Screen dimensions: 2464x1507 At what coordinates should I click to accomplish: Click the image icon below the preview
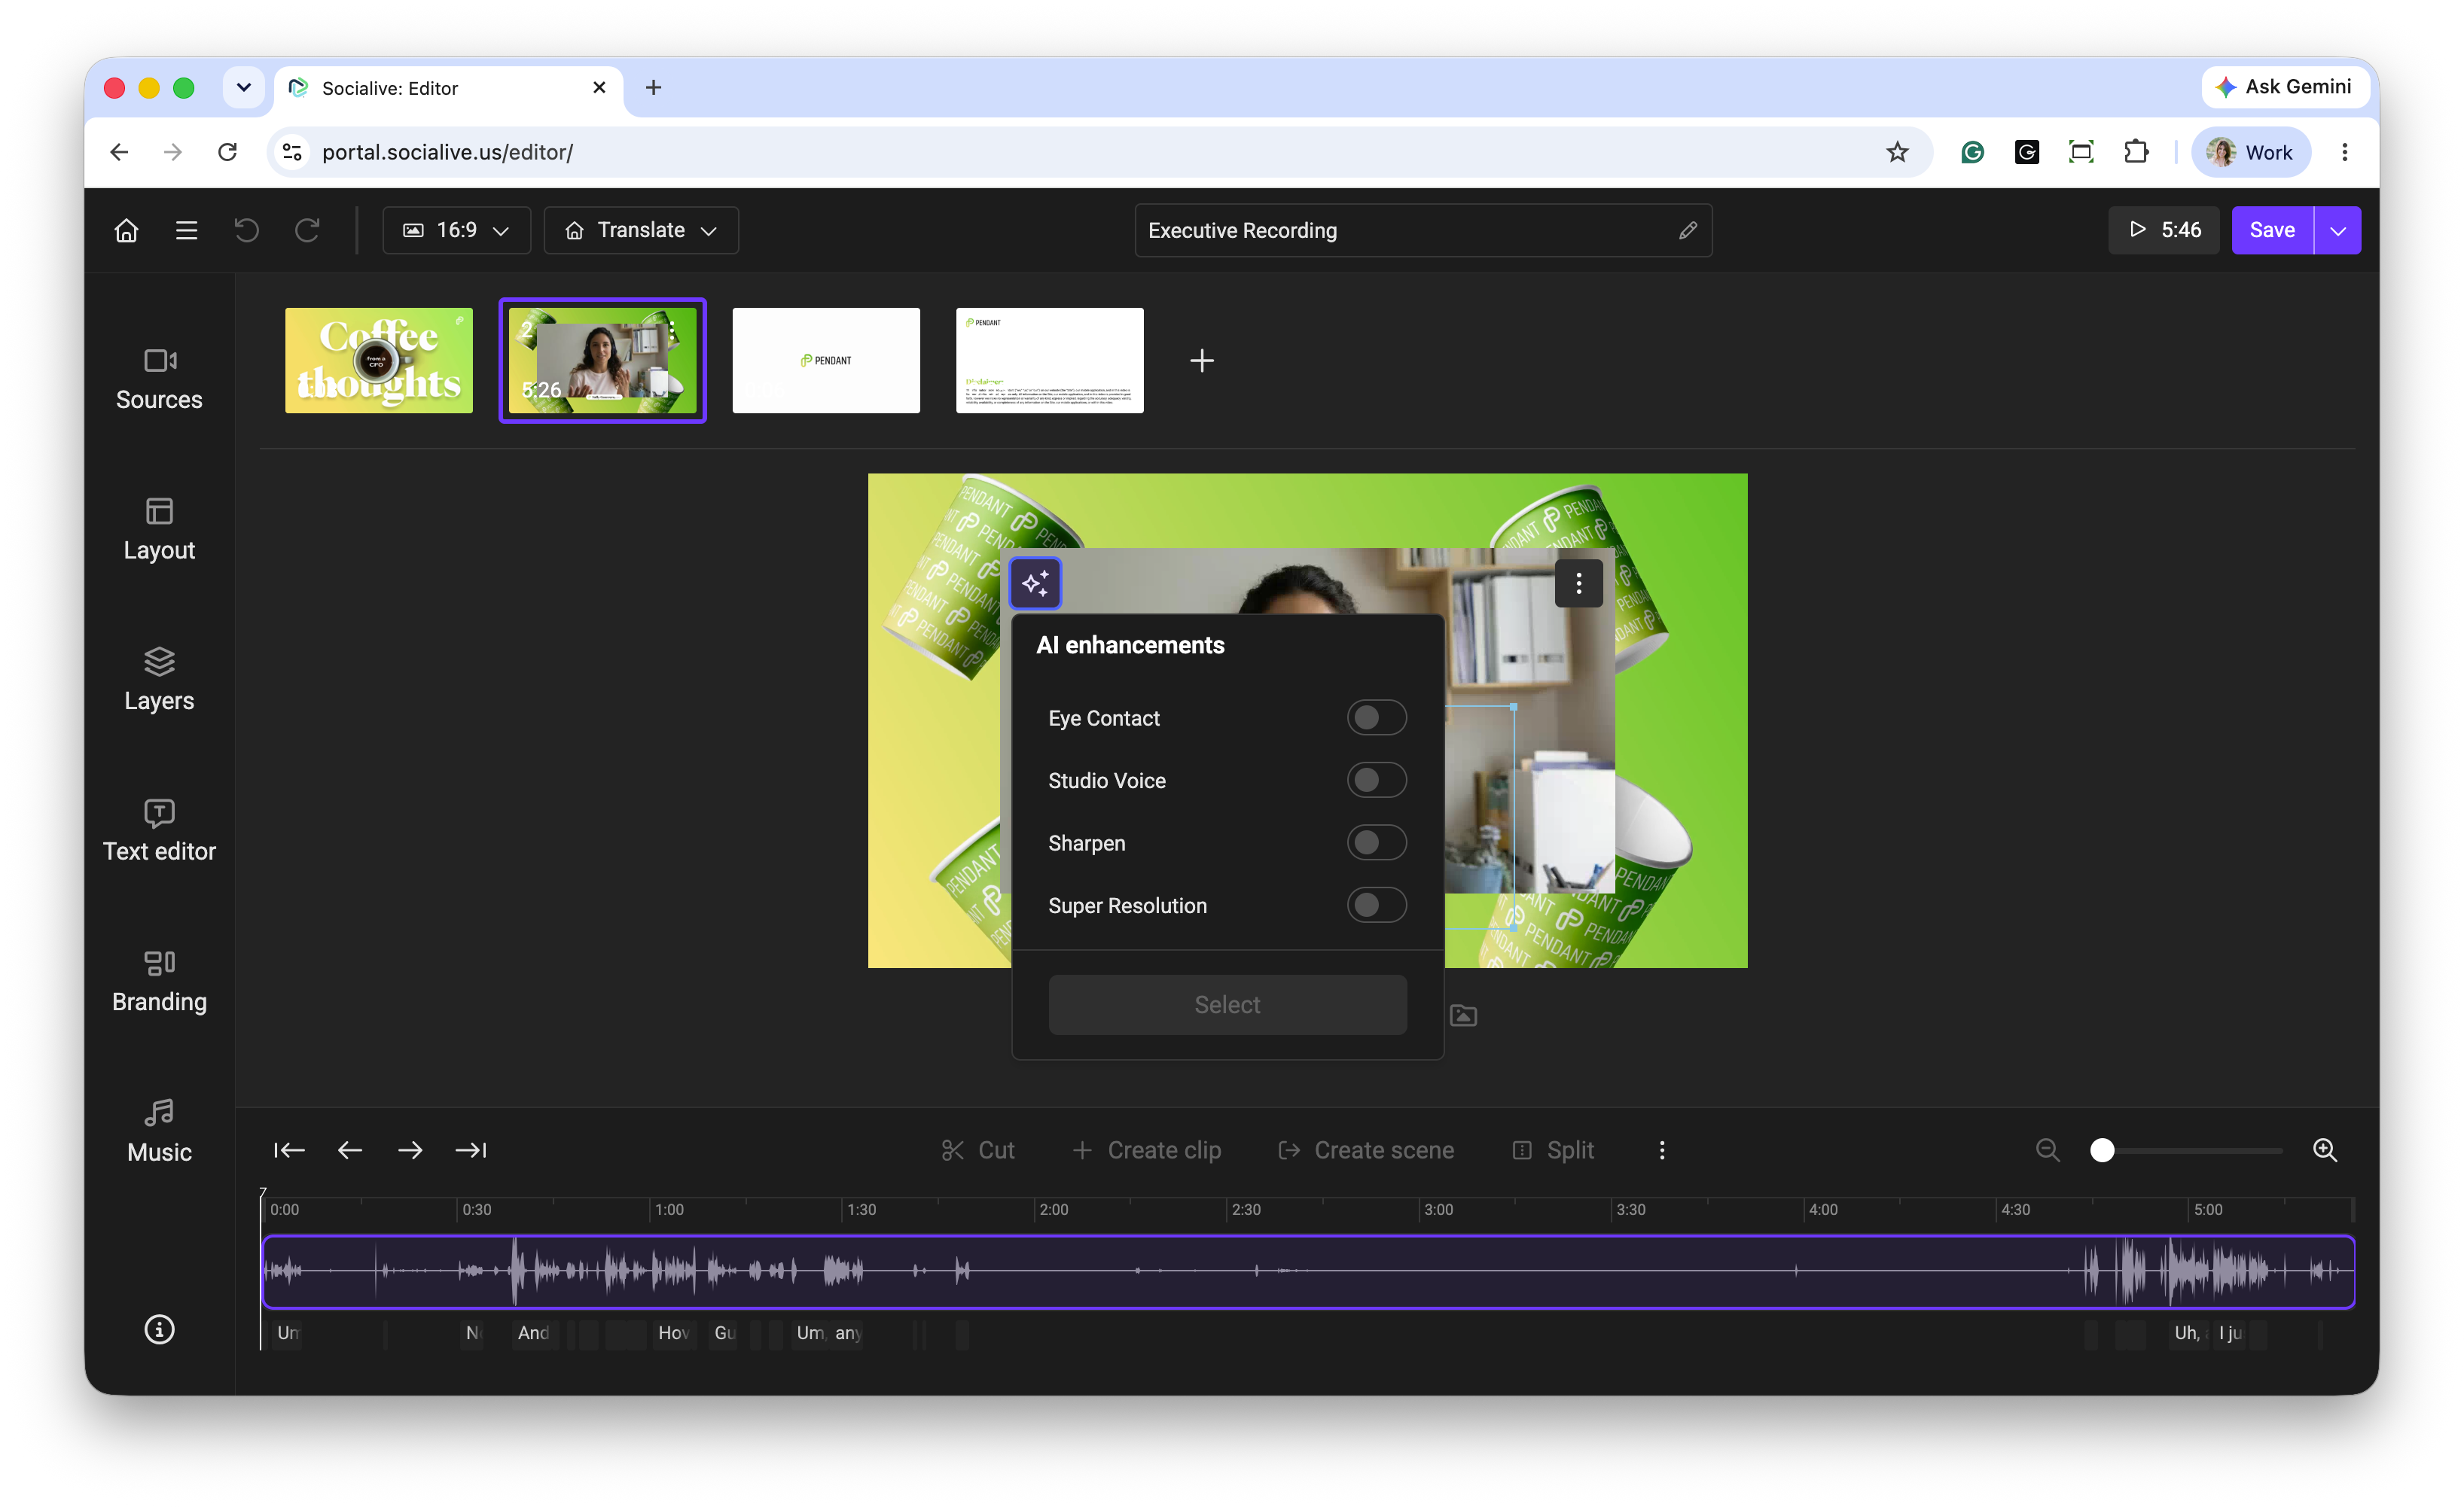pos(1463,1015)
